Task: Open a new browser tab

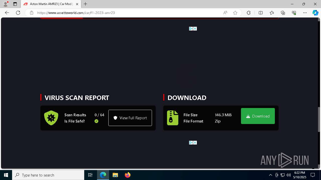Action: 86,4
